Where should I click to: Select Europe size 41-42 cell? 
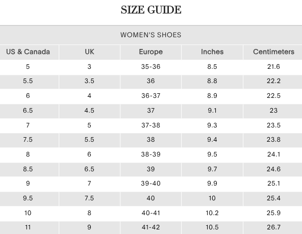tap(151, 227)
